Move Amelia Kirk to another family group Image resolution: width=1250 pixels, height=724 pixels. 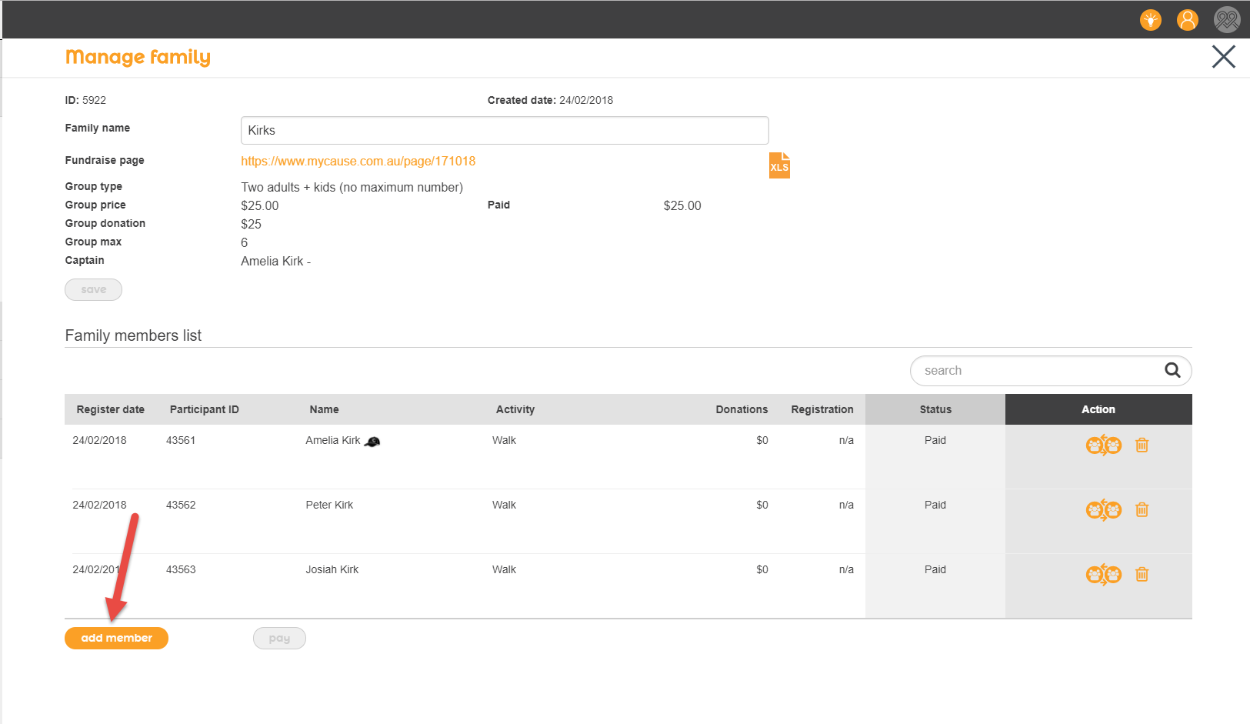tap(1103, 445)
